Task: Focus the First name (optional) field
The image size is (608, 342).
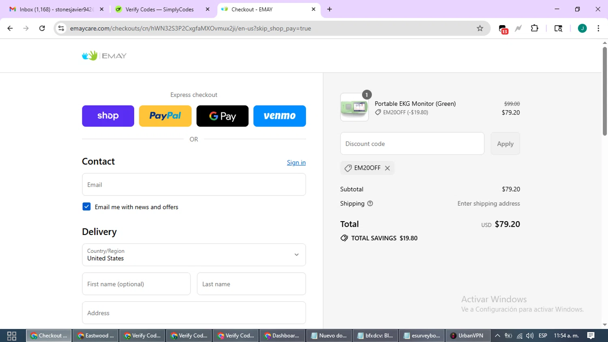Action: [136, 284]
